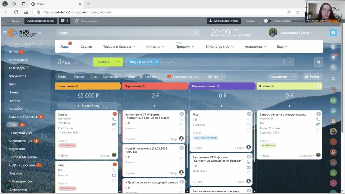The width and height of the screenshot is (345, 194).
Task: Open Складской учёт in sidebar
Action: (x=20, y=133)
